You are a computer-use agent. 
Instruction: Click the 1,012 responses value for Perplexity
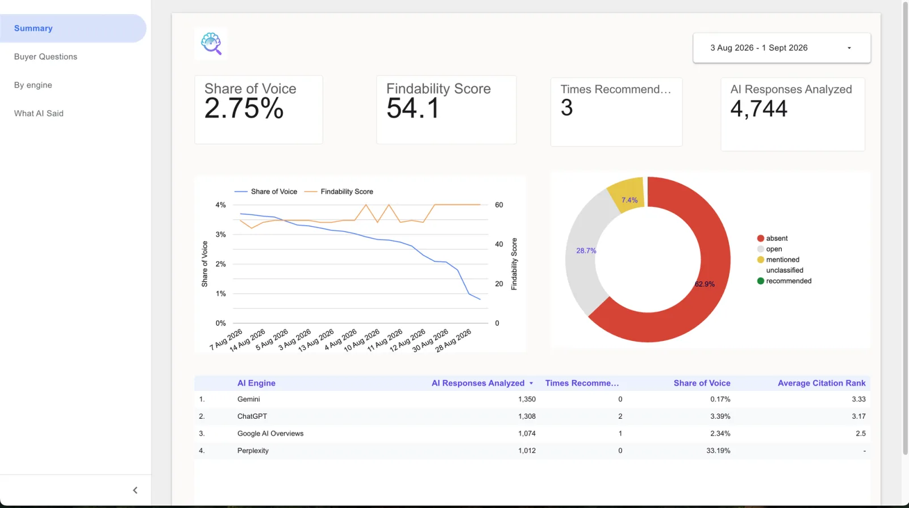tap(527, 451)
